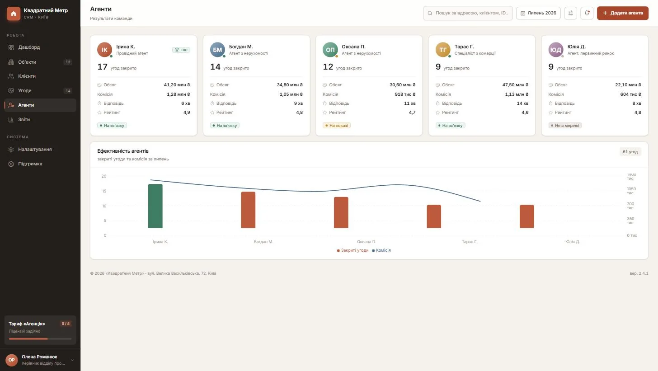Open Об'єкти section in sidebar
The height and width of the screenshot is (371, 658).
click(40, 62)
